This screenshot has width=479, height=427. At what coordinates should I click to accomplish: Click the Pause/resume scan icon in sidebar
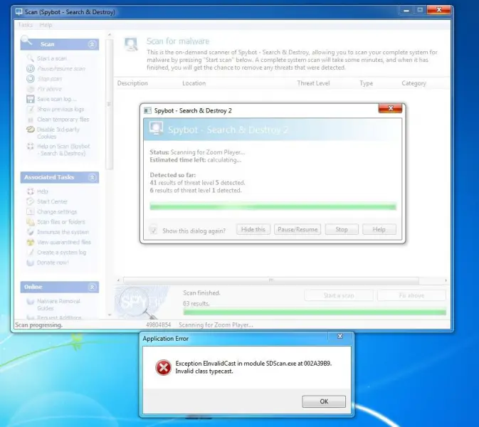click(x=30, y=68)
